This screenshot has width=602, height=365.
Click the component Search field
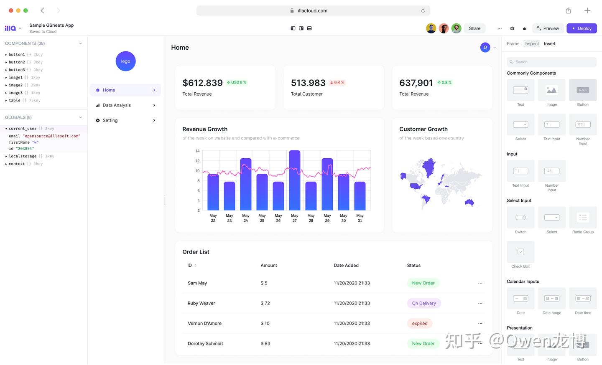(551, 61)
